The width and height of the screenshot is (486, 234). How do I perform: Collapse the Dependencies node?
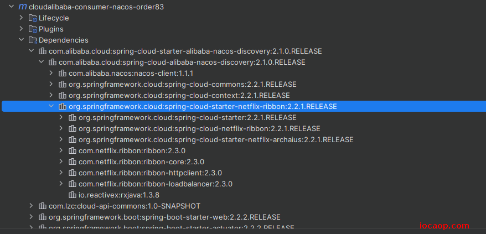21,40
